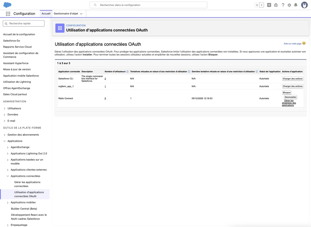Expand the E-mail tree section

4,121
